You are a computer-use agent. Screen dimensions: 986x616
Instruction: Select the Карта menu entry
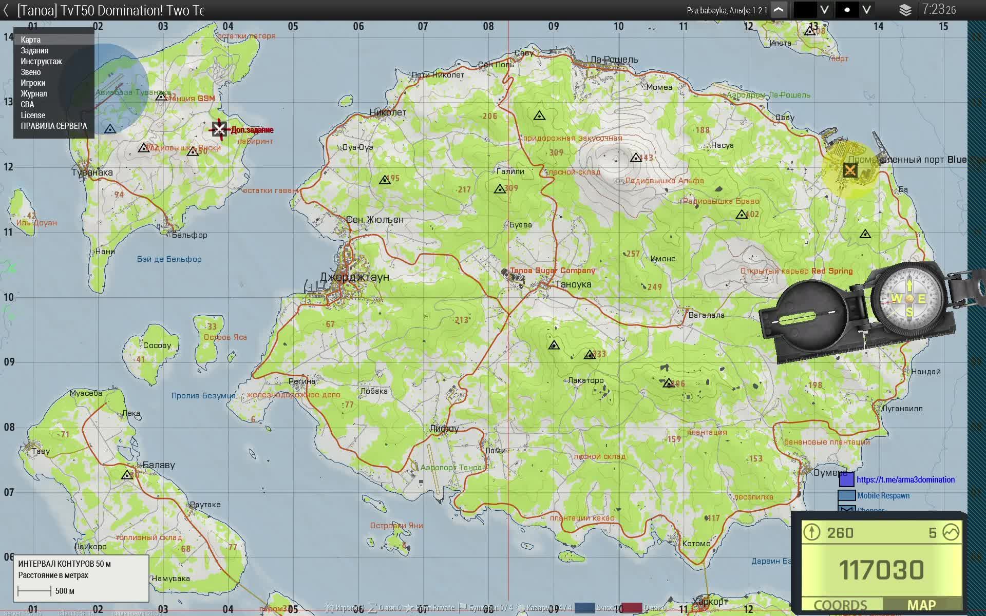(x=31, y=40)
